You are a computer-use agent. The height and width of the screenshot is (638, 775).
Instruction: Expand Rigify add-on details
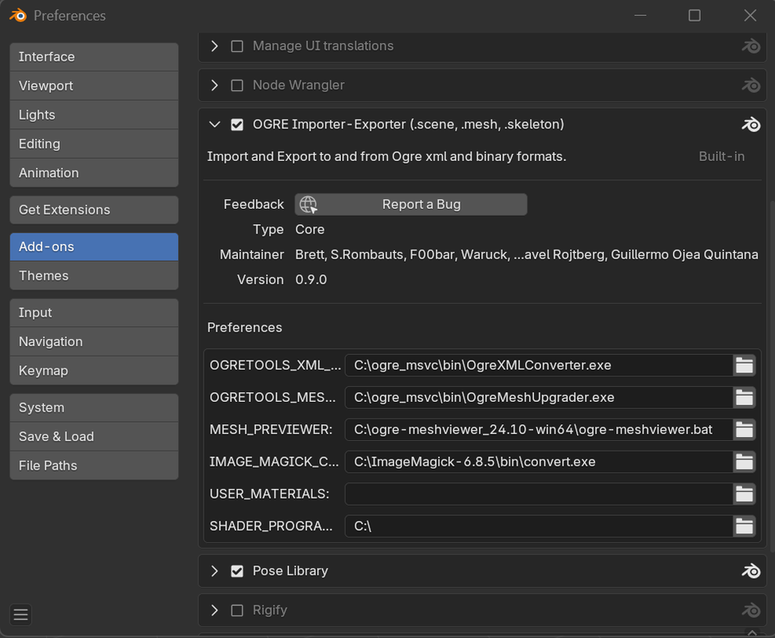(x=215, y=610)
